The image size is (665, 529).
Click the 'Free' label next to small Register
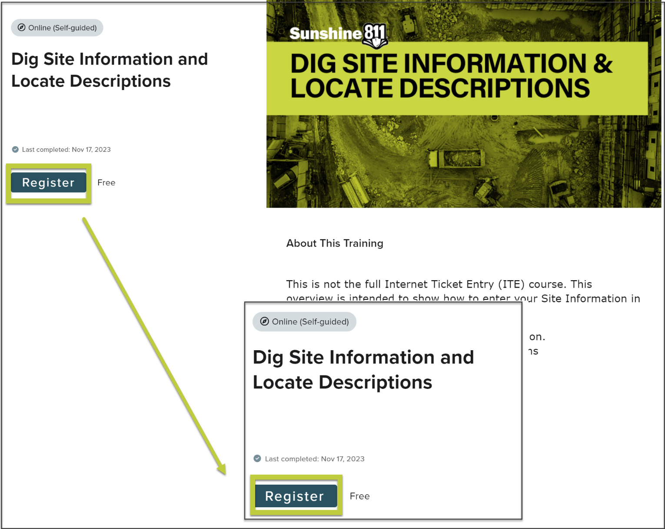pyautogui.click(x=106, y=183)
